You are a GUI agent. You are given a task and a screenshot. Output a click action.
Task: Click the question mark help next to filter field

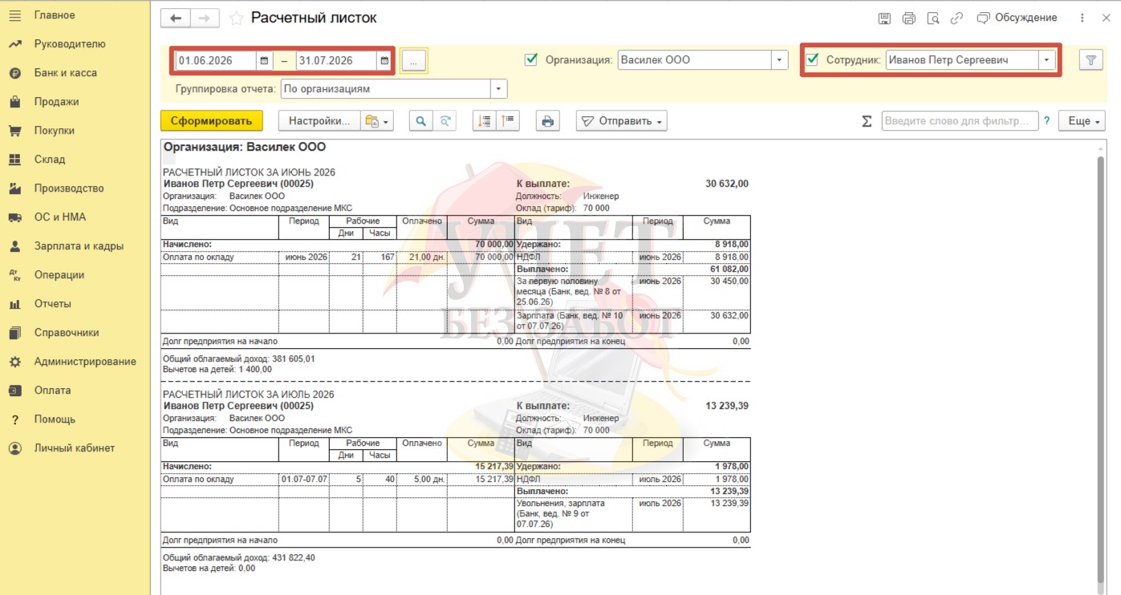click(x=1046, y=121)
